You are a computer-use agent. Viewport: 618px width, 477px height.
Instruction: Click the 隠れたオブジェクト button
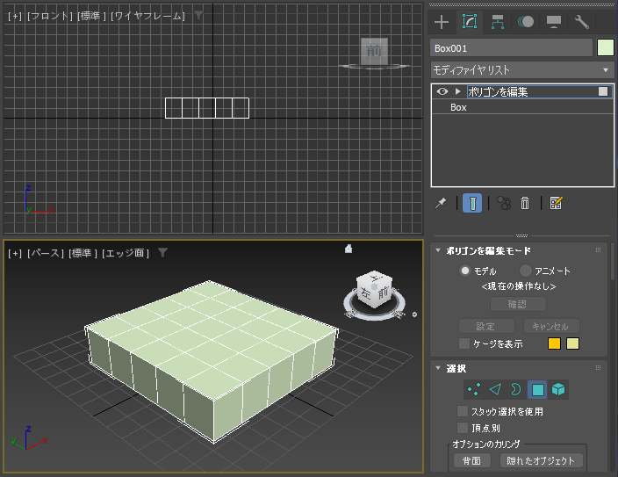(541, 460)
